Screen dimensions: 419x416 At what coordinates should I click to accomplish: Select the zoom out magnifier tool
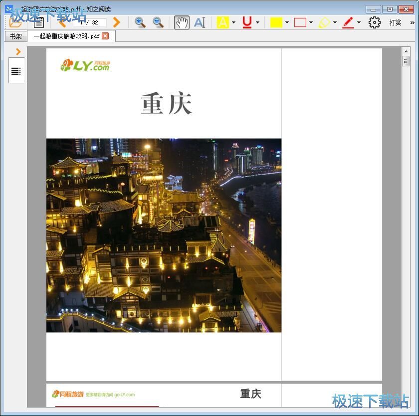pyautogui.click(x=157, y=22)
